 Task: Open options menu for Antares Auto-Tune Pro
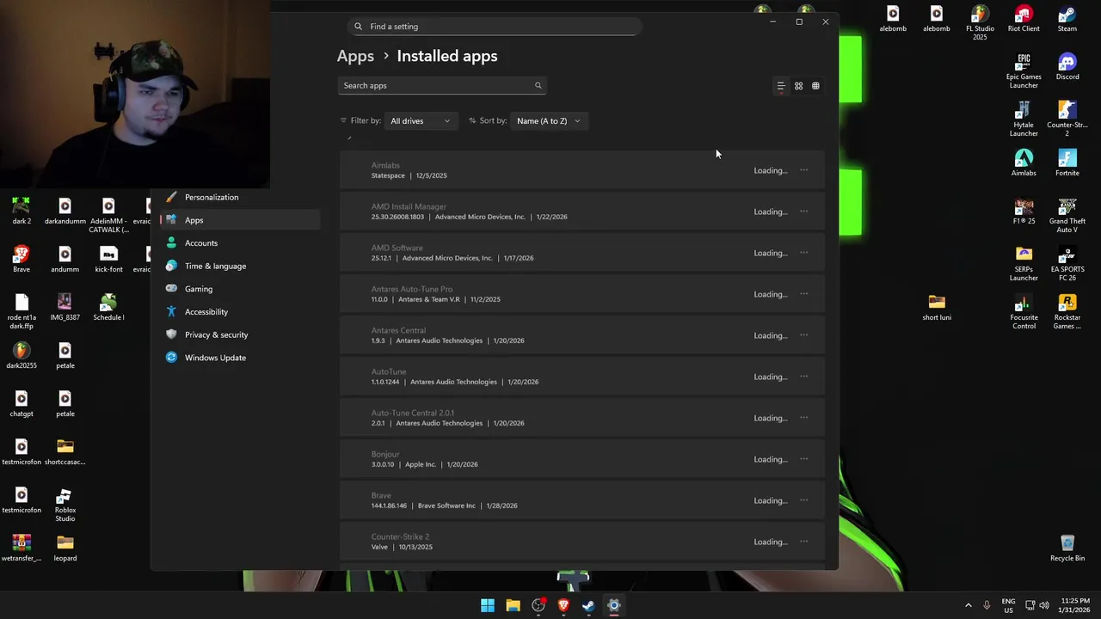(x=803, y=294)
